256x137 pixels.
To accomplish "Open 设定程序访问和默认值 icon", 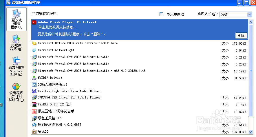I will point(16,92).
